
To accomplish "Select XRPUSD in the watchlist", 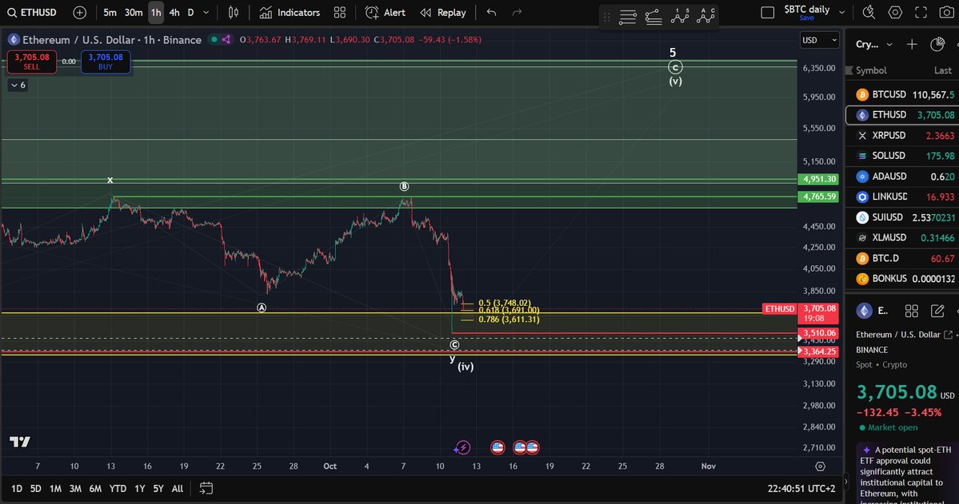I will click(x=903, y=136).
